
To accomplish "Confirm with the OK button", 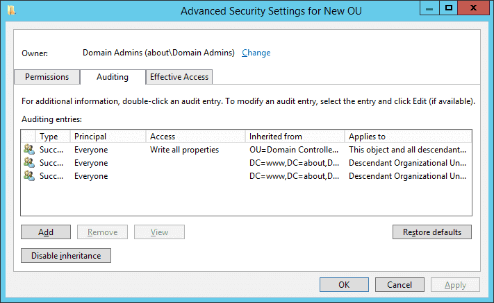I will pyautogui.click(x=344, y=284).
